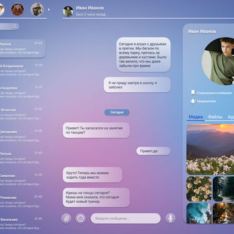Screen dimensions: 234x234
Task: Open saved messages bookmark icon
Action: 192,93
